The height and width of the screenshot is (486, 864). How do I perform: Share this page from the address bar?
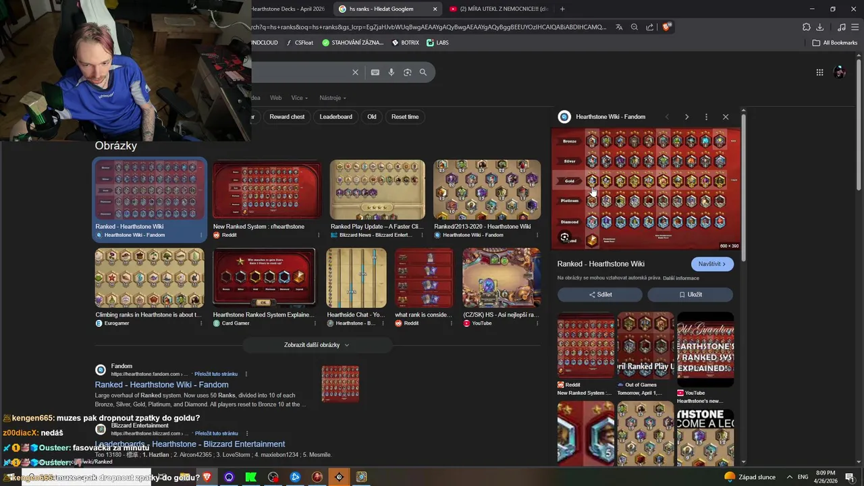(649, 27)
